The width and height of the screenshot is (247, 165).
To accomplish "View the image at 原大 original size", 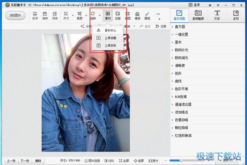I will (153, 161).
